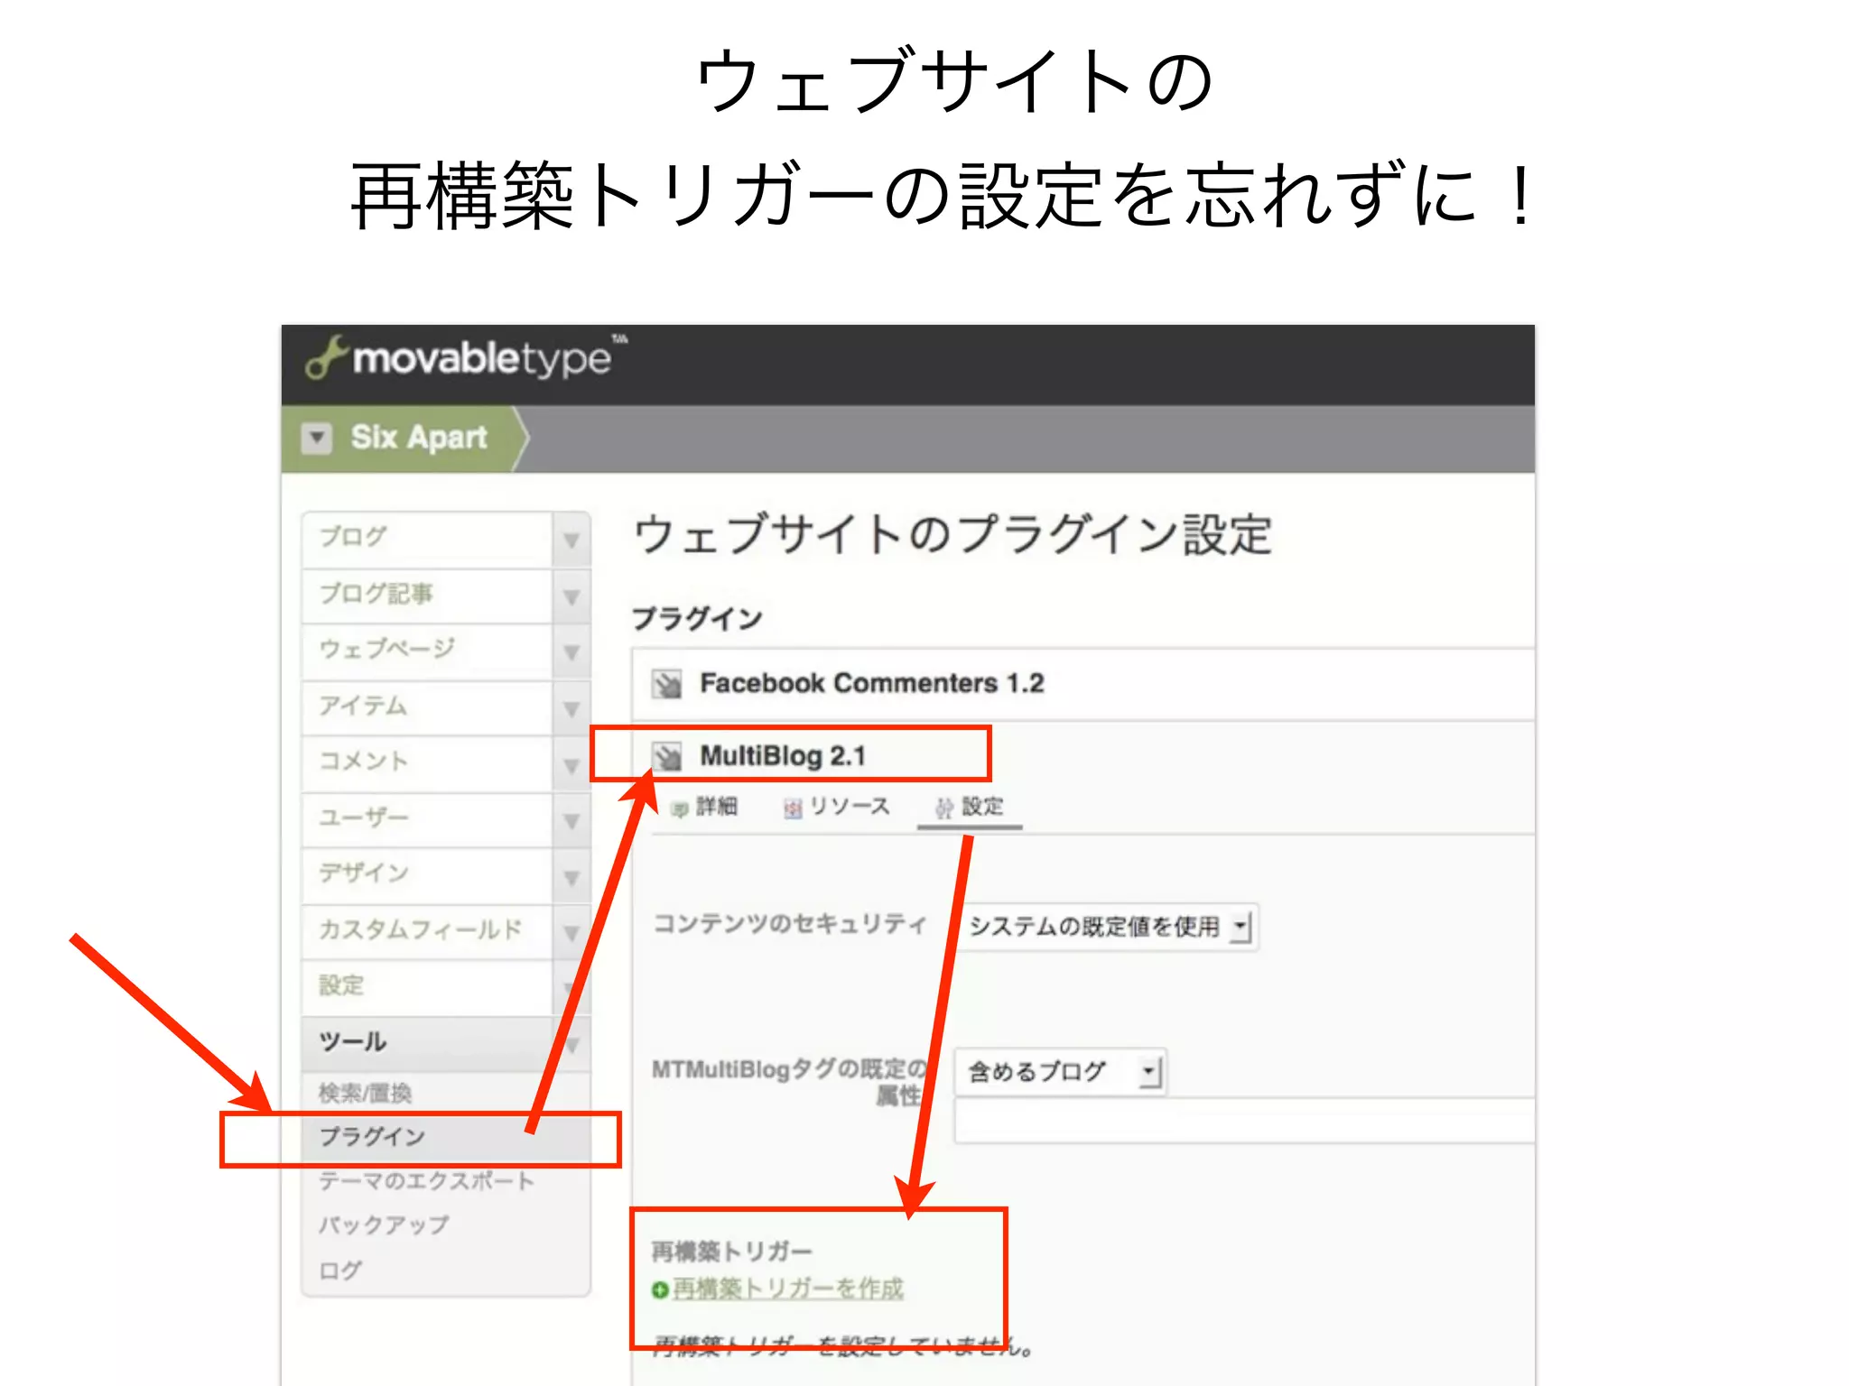Click the Facebook Commenters plugin icon

pos(667,684)
